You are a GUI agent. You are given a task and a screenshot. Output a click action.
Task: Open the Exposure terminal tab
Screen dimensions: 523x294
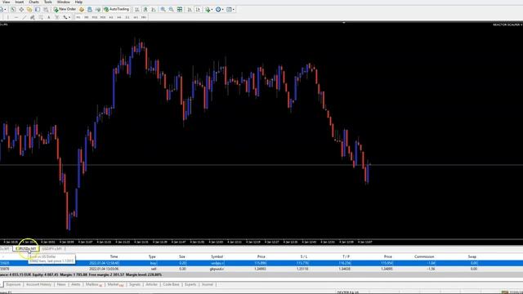coord(13,284)
